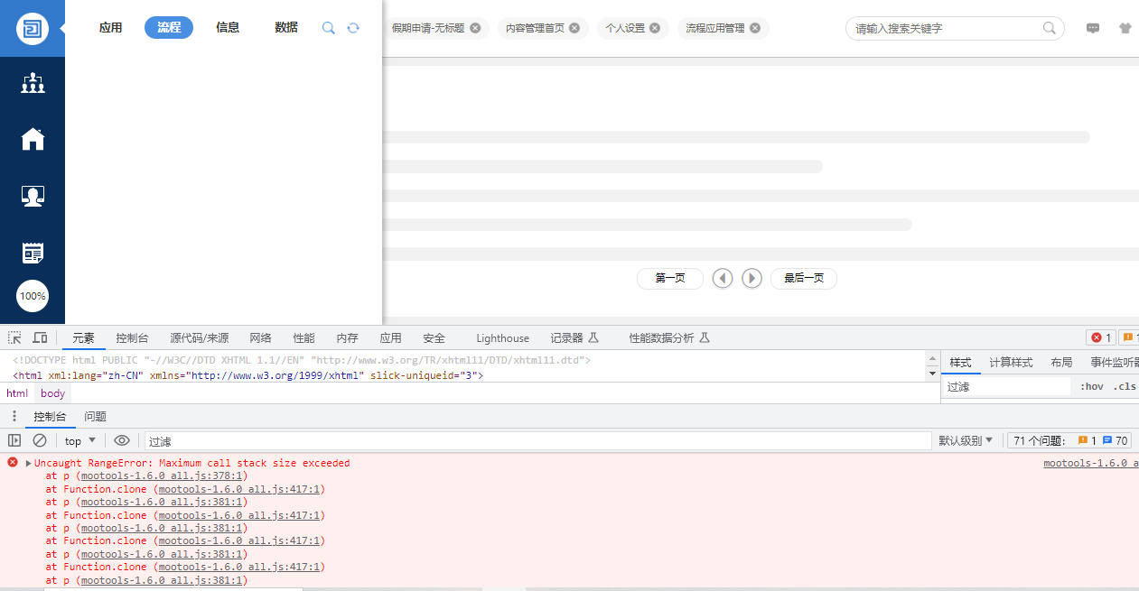Click the console 过滤 filter field

point(538,441)
